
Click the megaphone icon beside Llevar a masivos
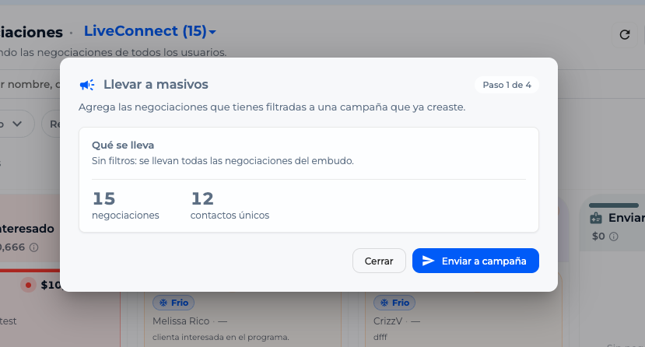coord(87,85)
